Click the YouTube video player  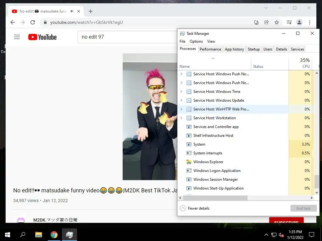click(150, 117)
